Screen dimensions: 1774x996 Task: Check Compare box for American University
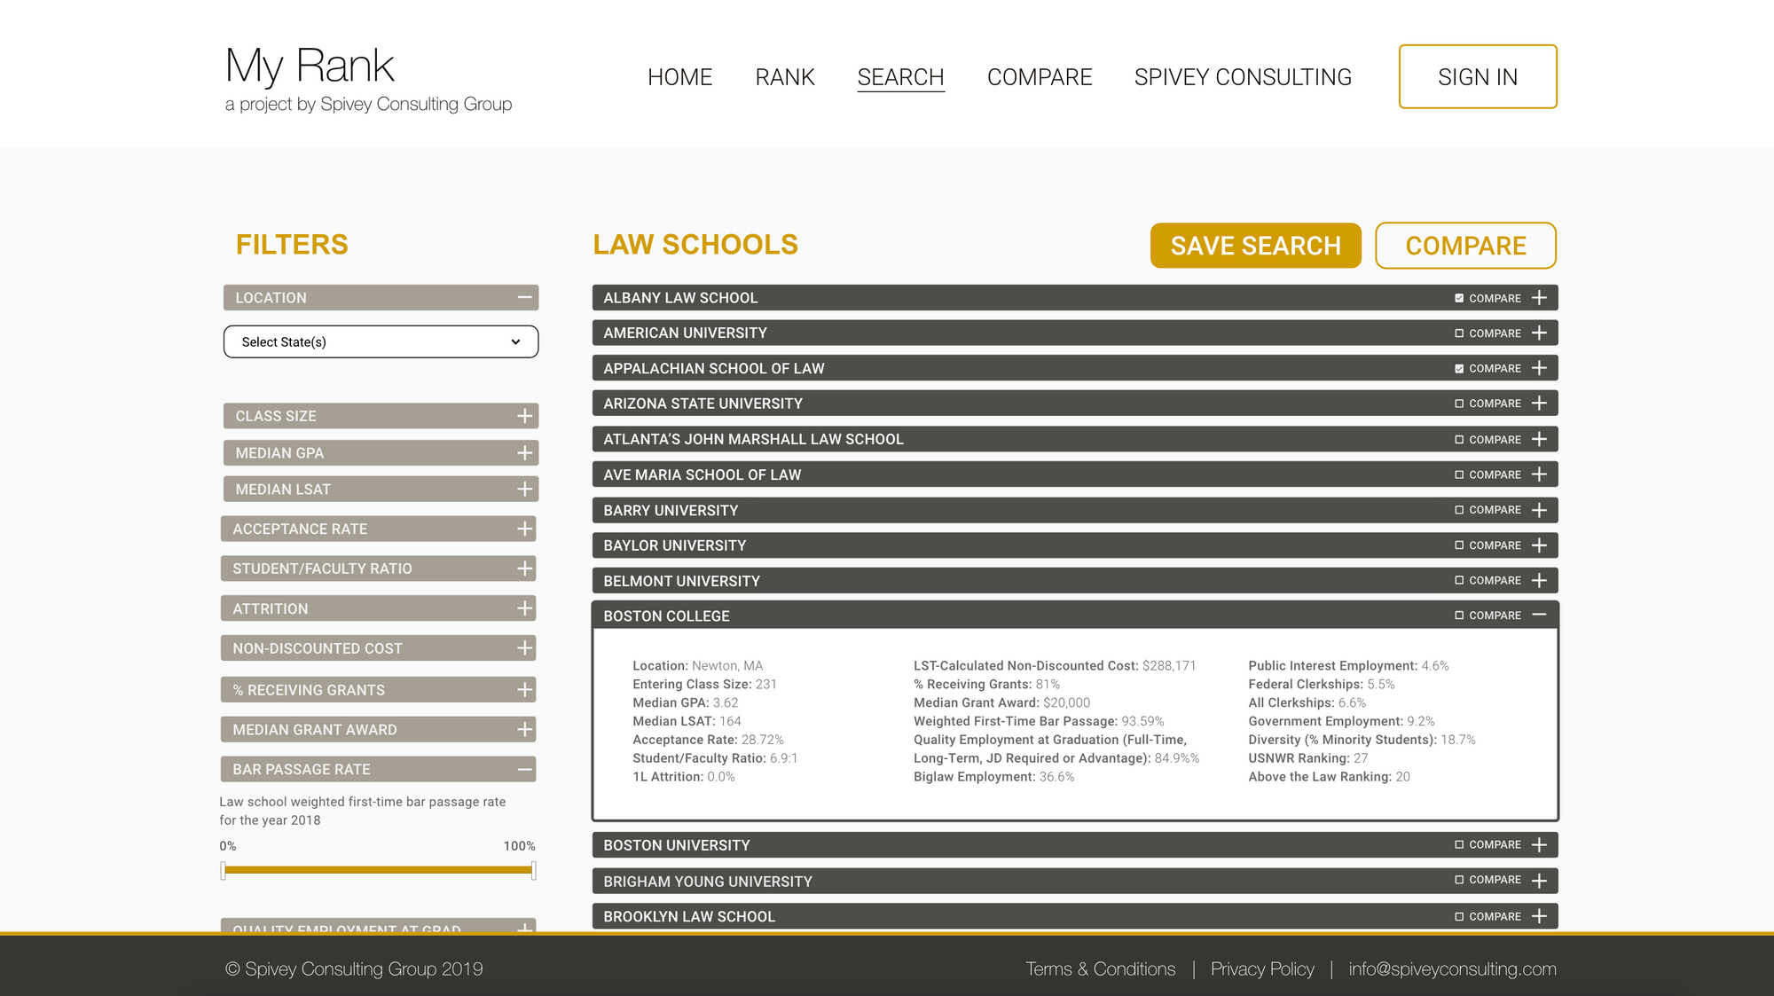tap(1459, 333)
